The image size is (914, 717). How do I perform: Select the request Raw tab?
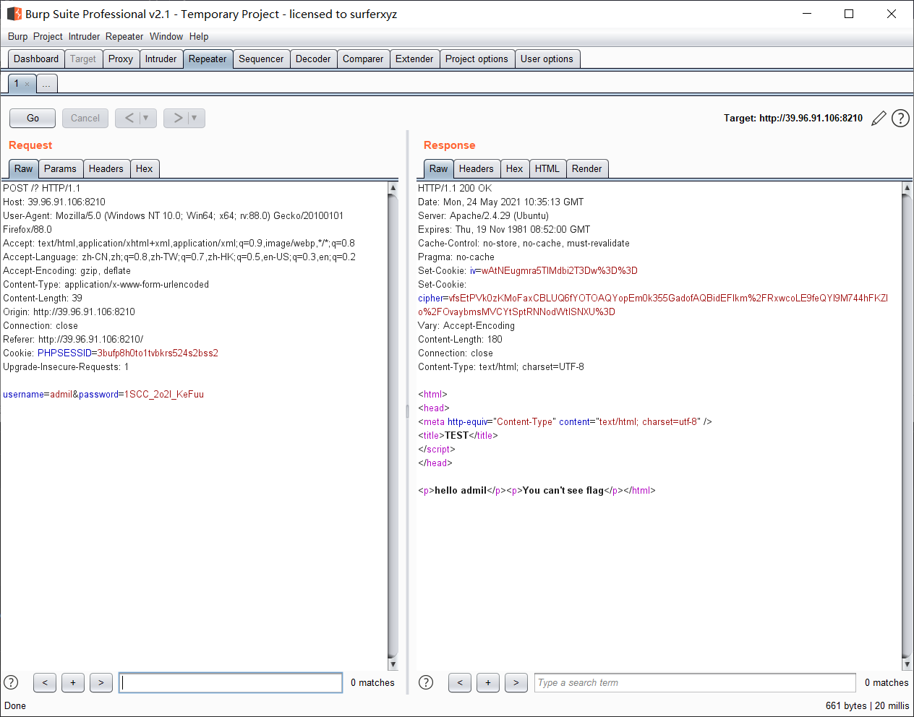[24, 168]
